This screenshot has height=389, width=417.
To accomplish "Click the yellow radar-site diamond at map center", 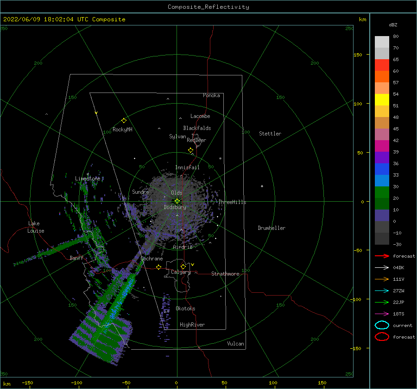I will point(177,201).
